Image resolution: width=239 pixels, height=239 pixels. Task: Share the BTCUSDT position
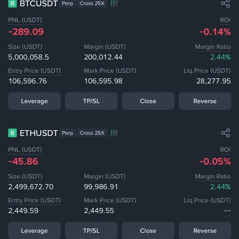[225, 3]
